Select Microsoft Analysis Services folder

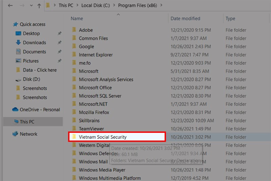(106, 80)
